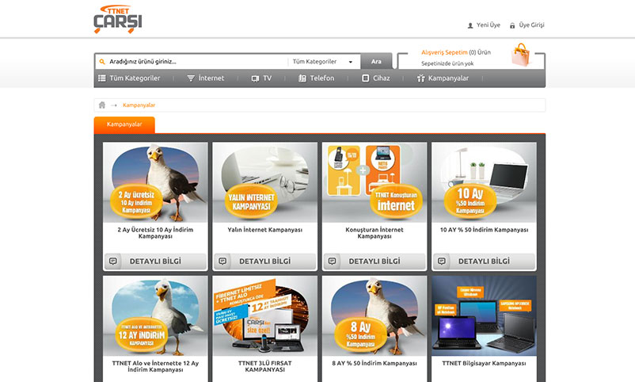This screenshot has height=382, width=635.
Task: Open the Yalın İnternet Kampanyası thumbnail
Action: 265,182
